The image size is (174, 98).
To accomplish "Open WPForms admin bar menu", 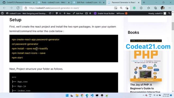I will point(122,13).
